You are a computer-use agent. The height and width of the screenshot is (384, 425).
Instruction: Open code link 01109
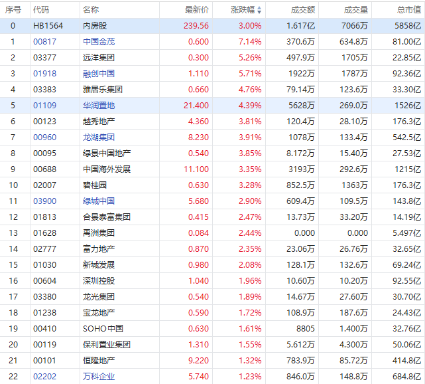click(44, 106)
